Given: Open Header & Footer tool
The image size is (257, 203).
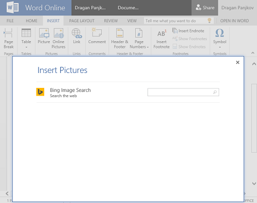Looking at the screenshot, I should tap(120, 33).
